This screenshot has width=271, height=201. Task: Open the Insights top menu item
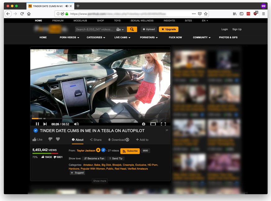click(x=169, y=20)
